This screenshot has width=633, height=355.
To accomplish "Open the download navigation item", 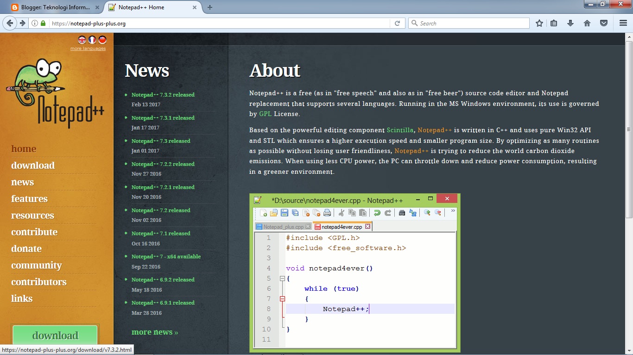I will 33,165.
